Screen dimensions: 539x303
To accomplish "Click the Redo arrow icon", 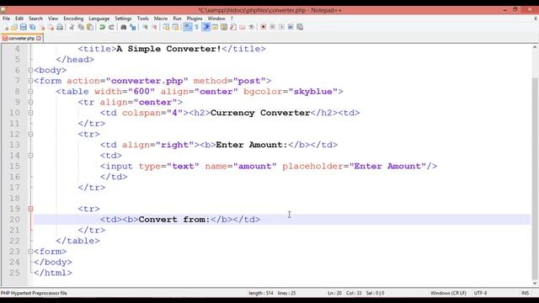I will pyautogui.click(x=111, y=27).
